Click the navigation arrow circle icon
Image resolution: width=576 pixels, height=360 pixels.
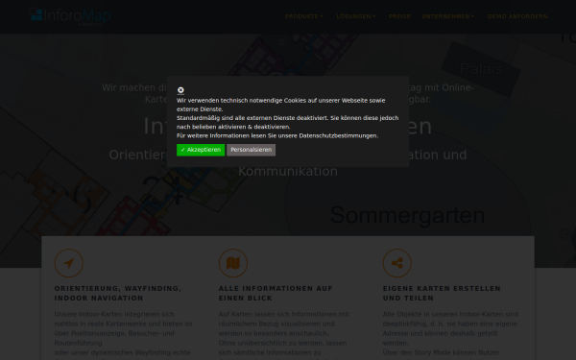pos(69,263)
